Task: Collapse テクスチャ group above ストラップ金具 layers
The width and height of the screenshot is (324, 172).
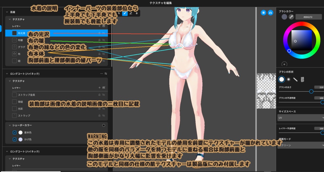Action: (9, 81)
